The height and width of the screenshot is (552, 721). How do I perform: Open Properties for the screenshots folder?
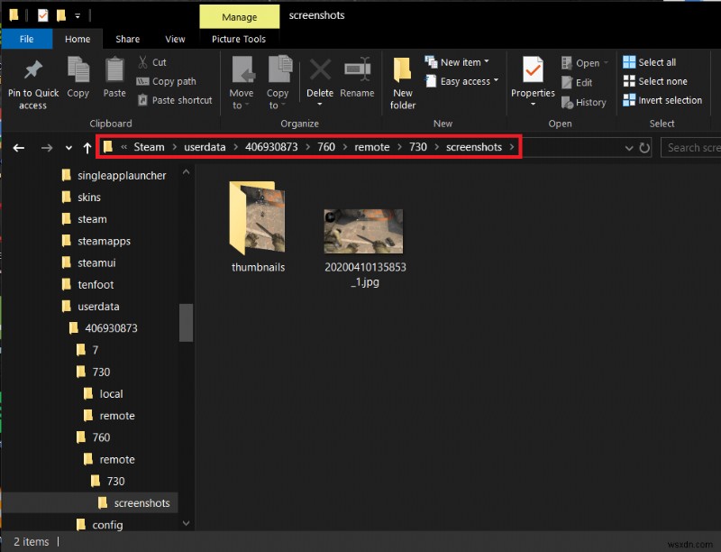click(x=532, y=81)
